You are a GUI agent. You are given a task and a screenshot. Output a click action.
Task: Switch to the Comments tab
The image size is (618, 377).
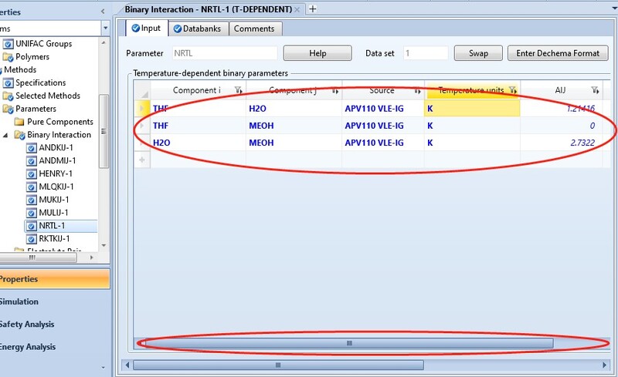coord(254,29)
